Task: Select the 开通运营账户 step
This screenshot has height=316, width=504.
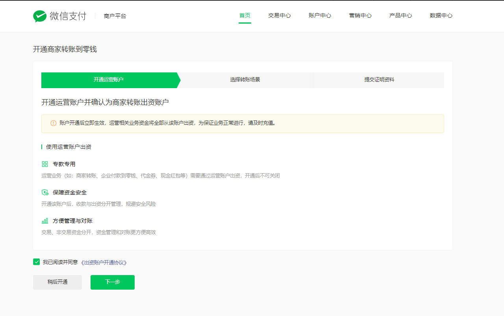Action: tap(109, 80)
